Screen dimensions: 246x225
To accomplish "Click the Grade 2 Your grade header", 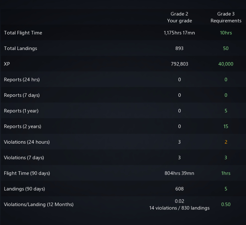I will (180, 17).
